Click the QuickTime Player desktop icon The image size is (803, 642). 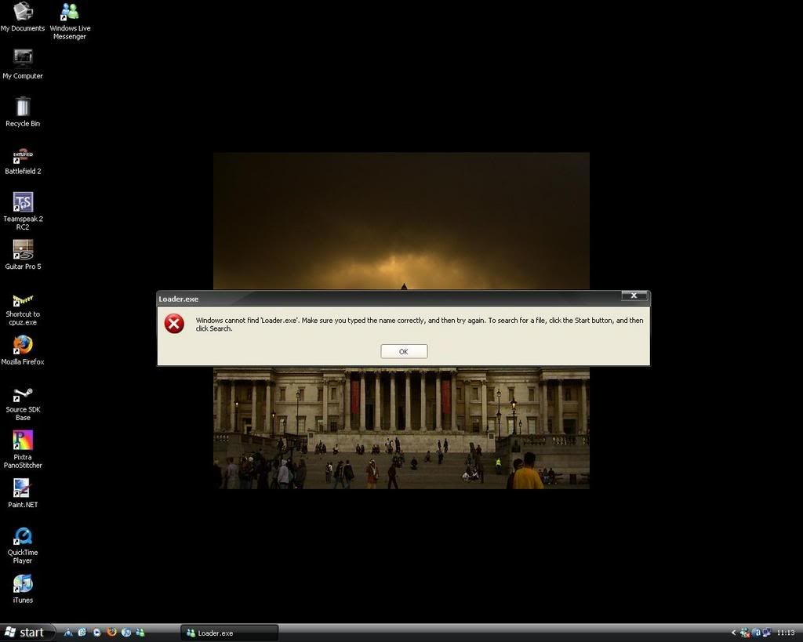coord(23,536)
